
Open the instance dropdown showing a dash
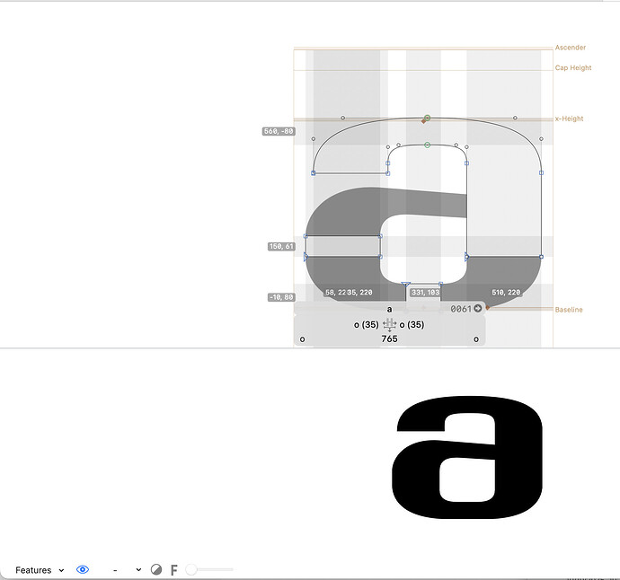[127, 570]
